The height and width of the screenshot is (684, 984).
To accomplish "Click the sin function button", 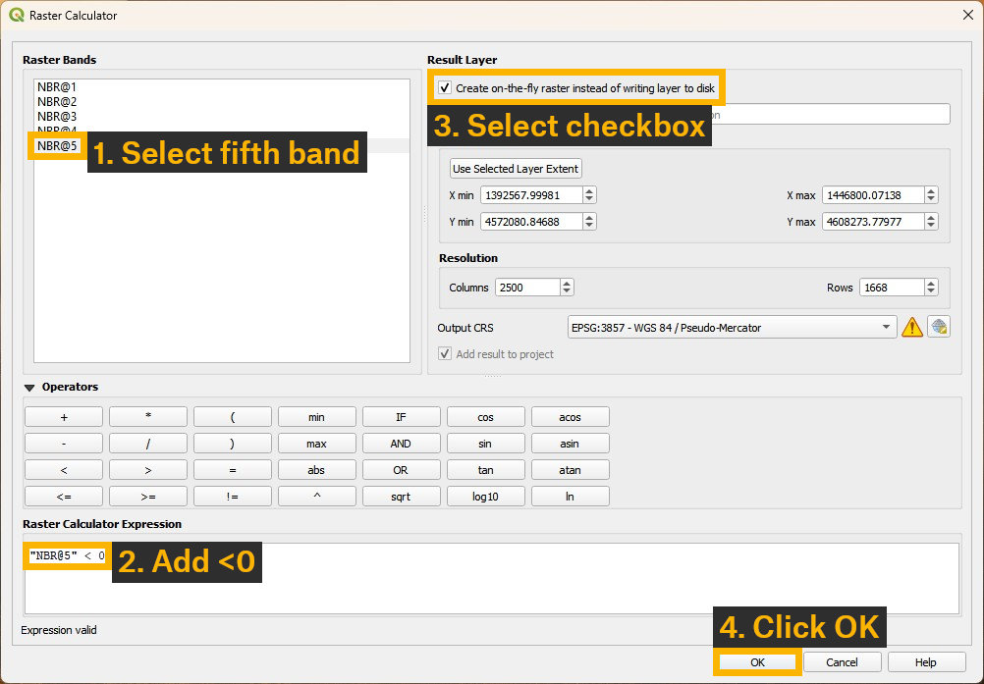I will click(486, 444).
